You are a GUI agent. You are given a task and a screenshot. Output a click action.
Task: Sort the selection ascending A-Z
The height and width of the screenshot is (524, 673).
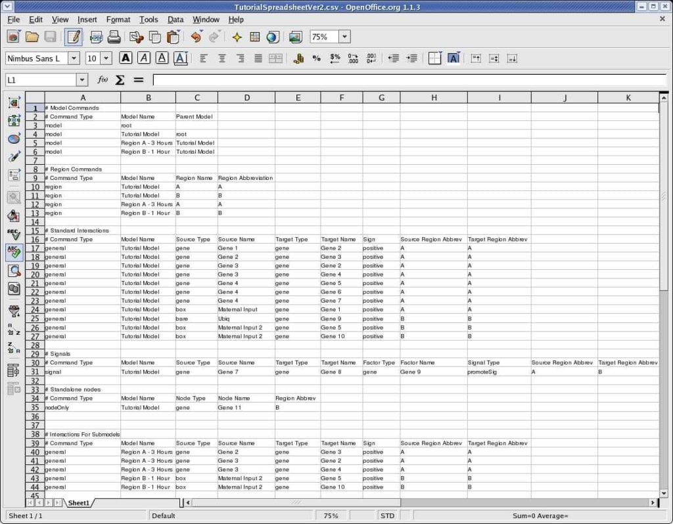12,328
